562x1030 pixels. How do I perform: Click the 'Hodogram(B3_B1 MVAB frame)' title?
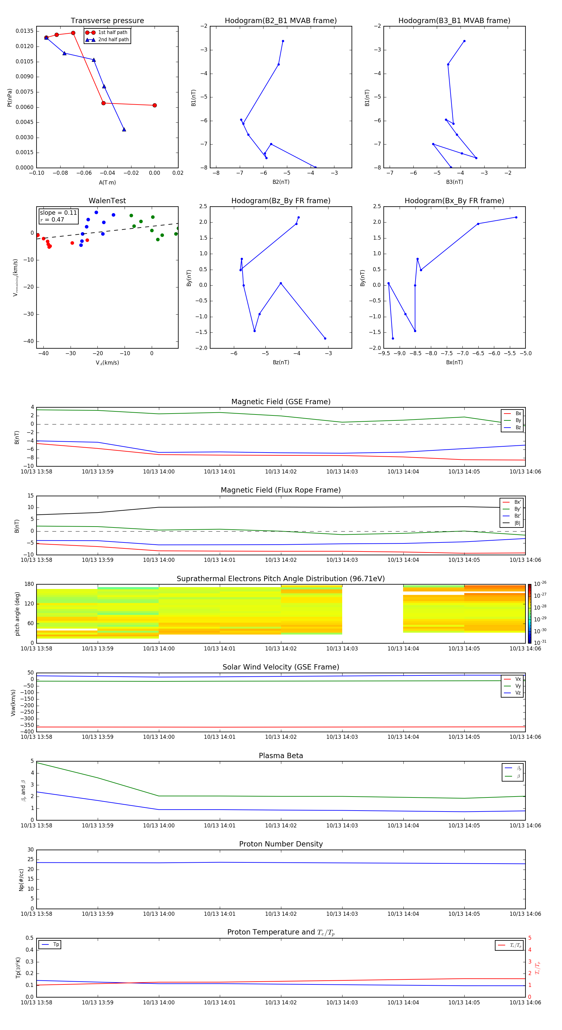pos(454,21)
